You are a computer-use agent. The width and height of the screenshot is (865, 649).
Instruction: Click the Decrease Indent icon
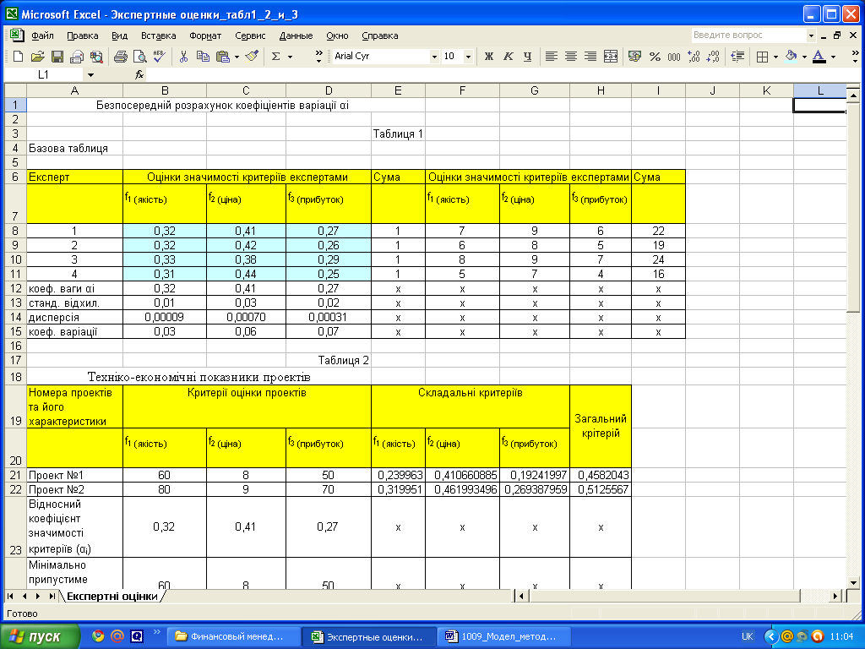coord(737,57)
